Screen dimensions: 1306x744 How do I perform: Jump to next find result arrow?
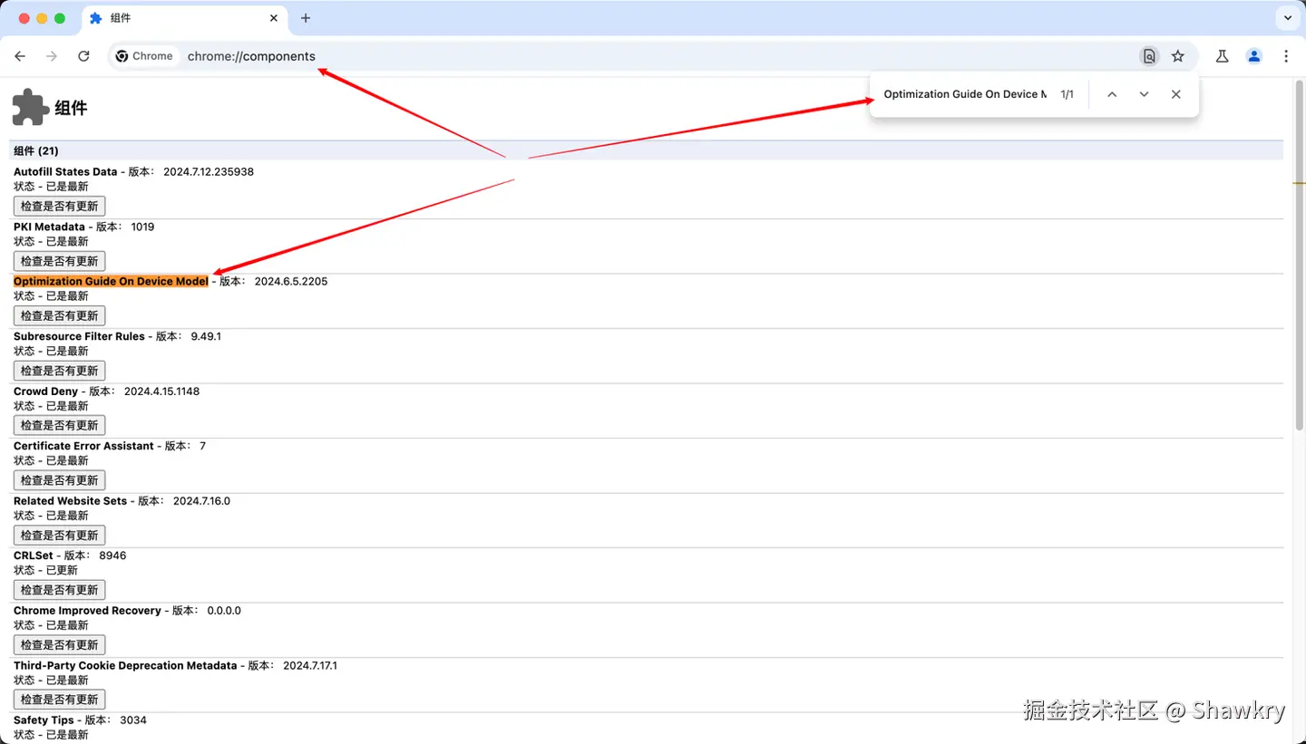(x=1144, y=94)
